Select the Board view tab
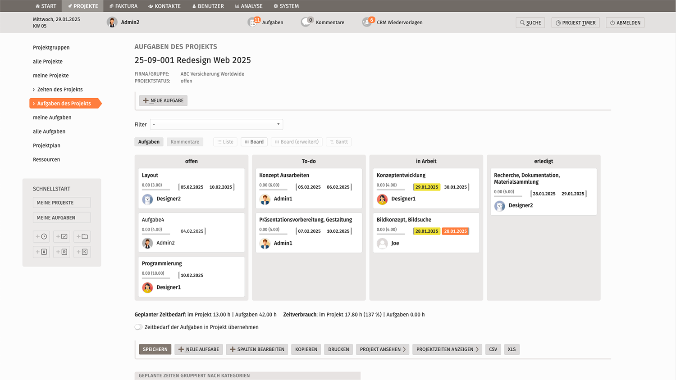 [254, 142]
